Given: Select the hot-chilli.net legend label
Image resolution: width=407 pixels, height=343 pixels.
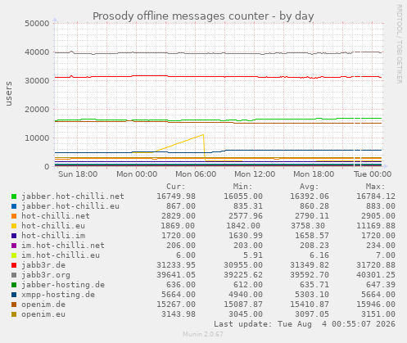Looking at the screenshot, I should 56,216.
